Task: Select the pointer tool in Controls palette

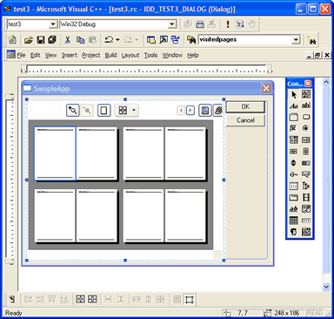Action: pos(293,94)
